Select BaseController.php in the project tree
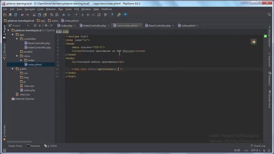The height and width of the screenshot is (154, 274). (37, 43)
